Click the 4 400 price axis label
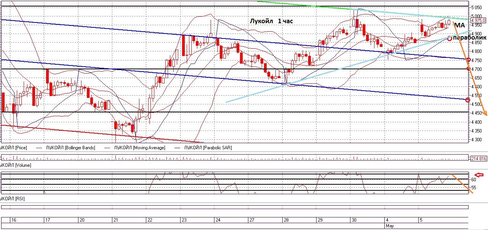 (476, 122)
